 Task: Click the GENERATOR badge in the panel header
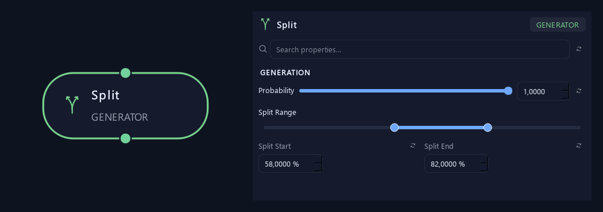tap(558, 25)
